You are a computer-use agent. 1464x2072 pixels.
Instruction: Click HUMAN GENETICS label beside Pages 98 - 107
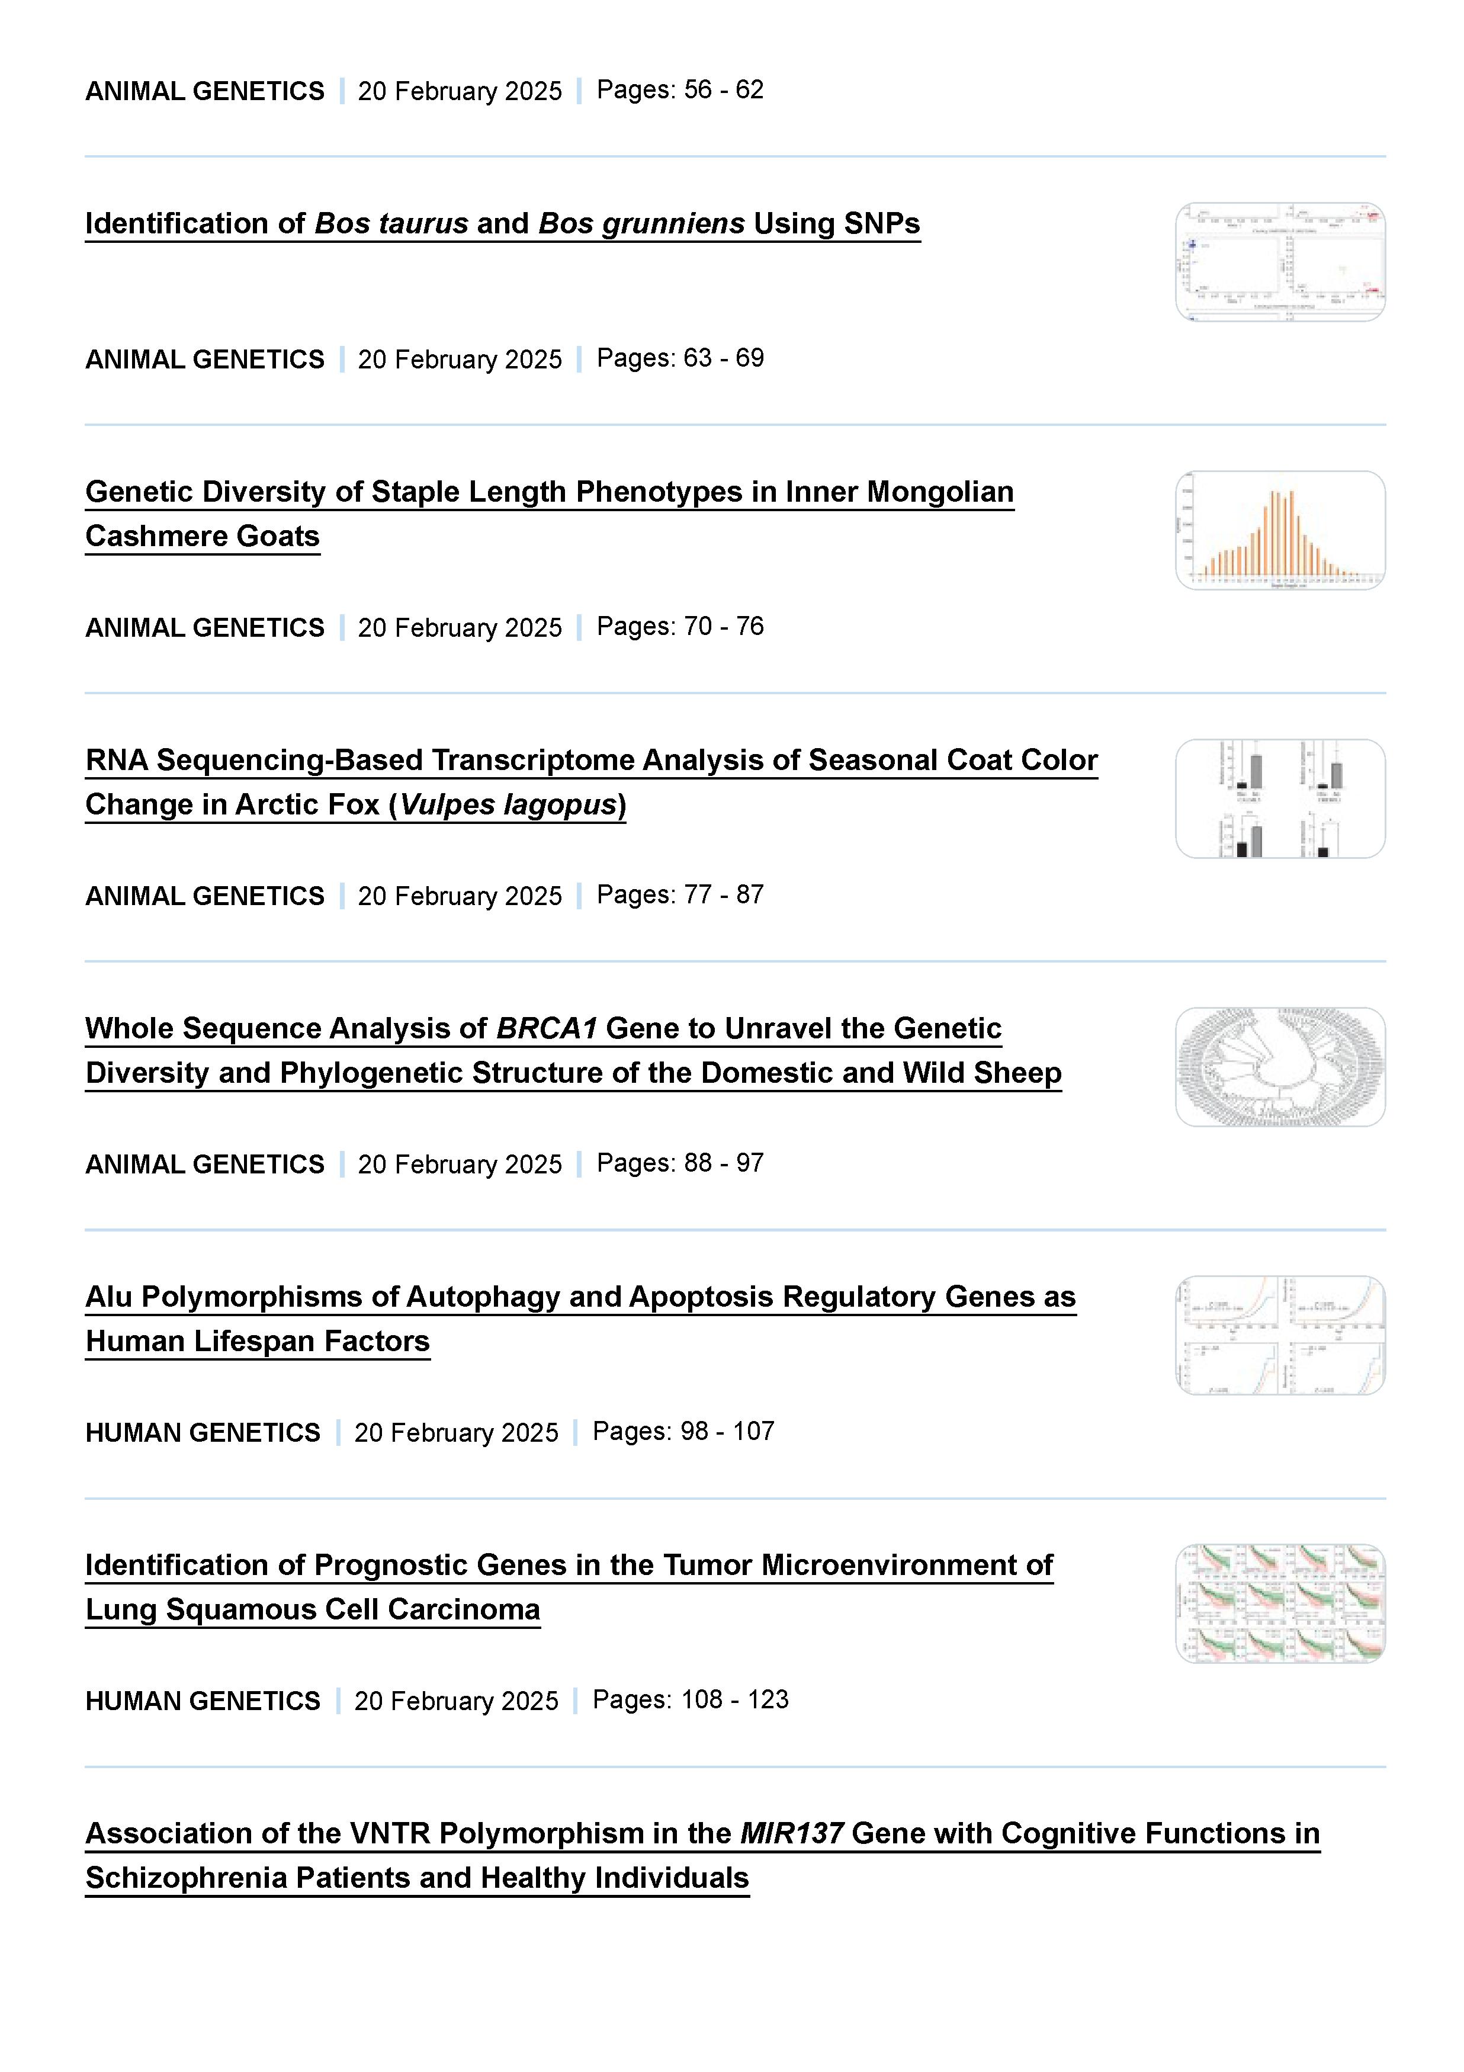coord(203,1432)
